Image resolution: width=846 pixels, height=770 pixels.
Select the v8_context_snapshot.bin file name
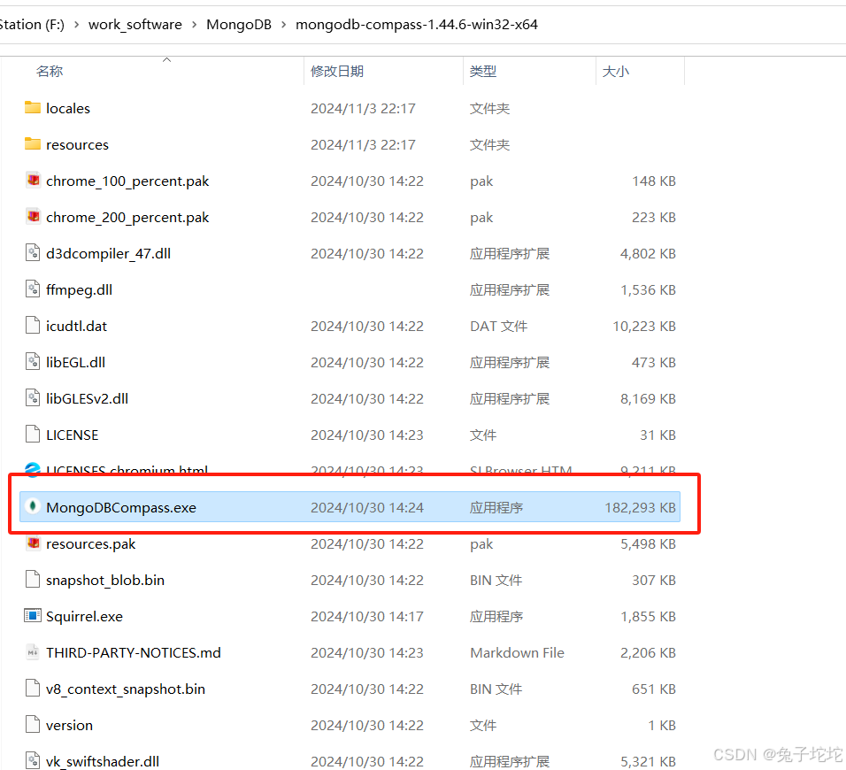[x=126, y=689]
